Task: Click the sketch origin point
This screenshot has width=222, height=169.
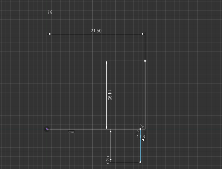Action: 47,129
